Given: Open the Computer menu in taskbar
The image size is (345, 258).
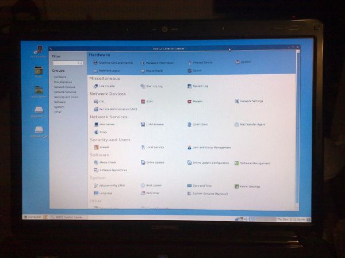Looking at the screenshot, I should (x=33, y=217).
